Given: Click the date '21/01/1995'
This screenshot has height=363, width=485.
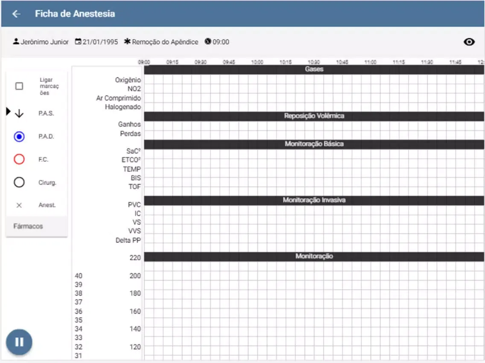Looking at the screenshot, I should [100, 42].
